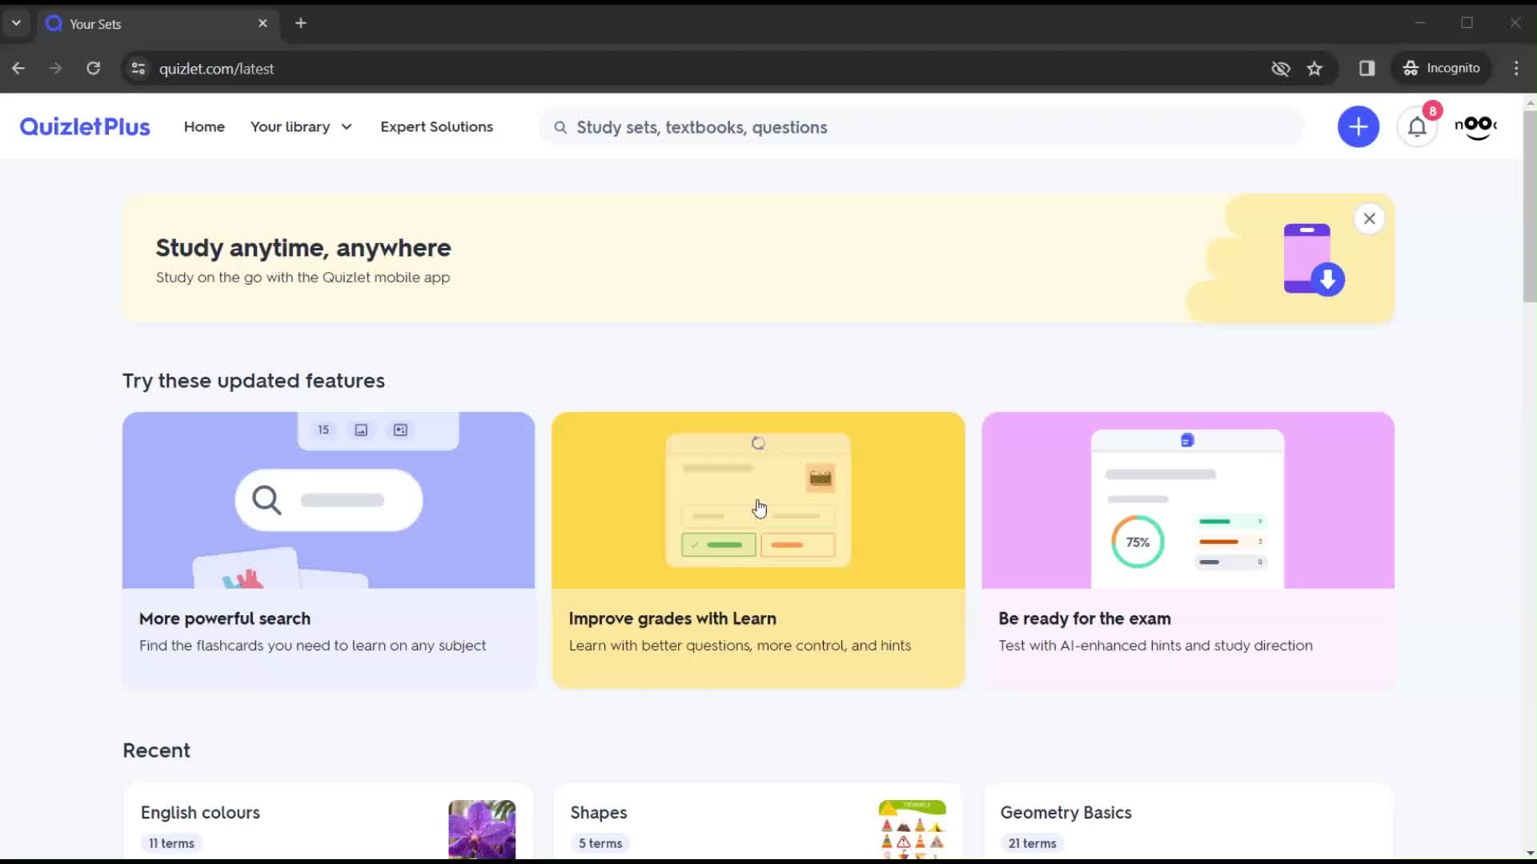The image size is (1537, 864).
Task: Select the Expert Solutions menu item
Action: [436, 126]
